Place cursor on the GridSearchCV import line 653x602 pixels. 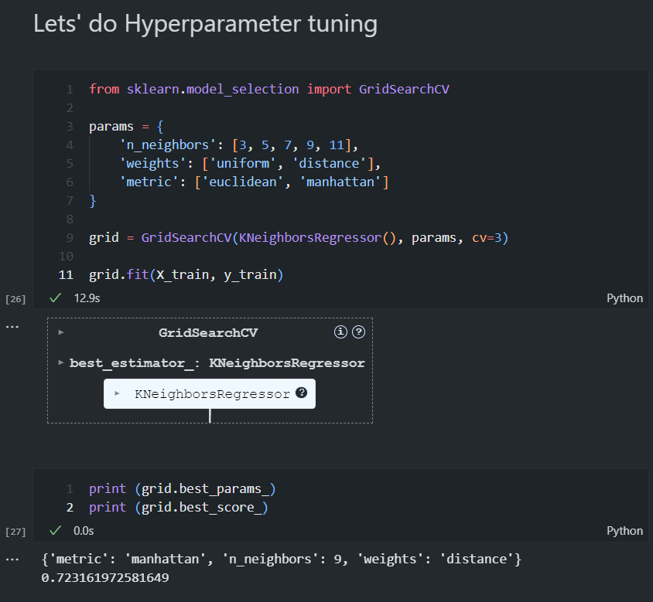pyautogui.click(x=269, y=89)
